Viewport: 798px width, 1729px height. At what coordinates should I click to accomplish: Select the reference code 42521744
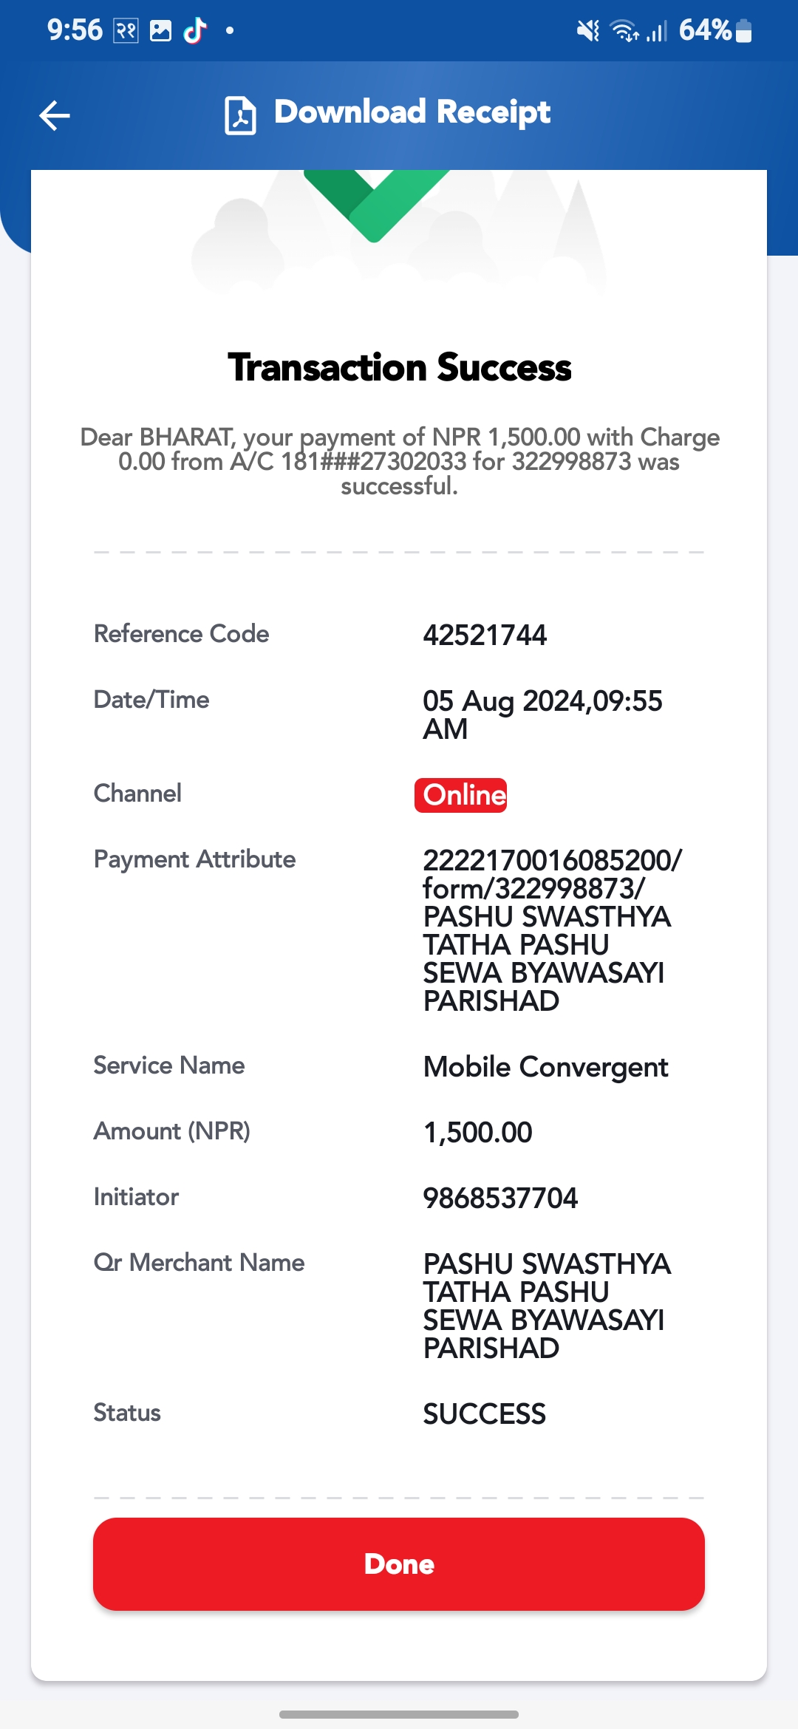coord(485,635)
